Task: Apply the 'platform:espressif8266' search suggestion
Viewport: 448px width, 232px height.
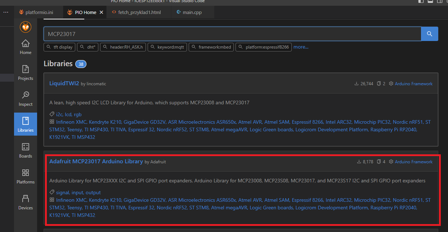Action: 264,47
